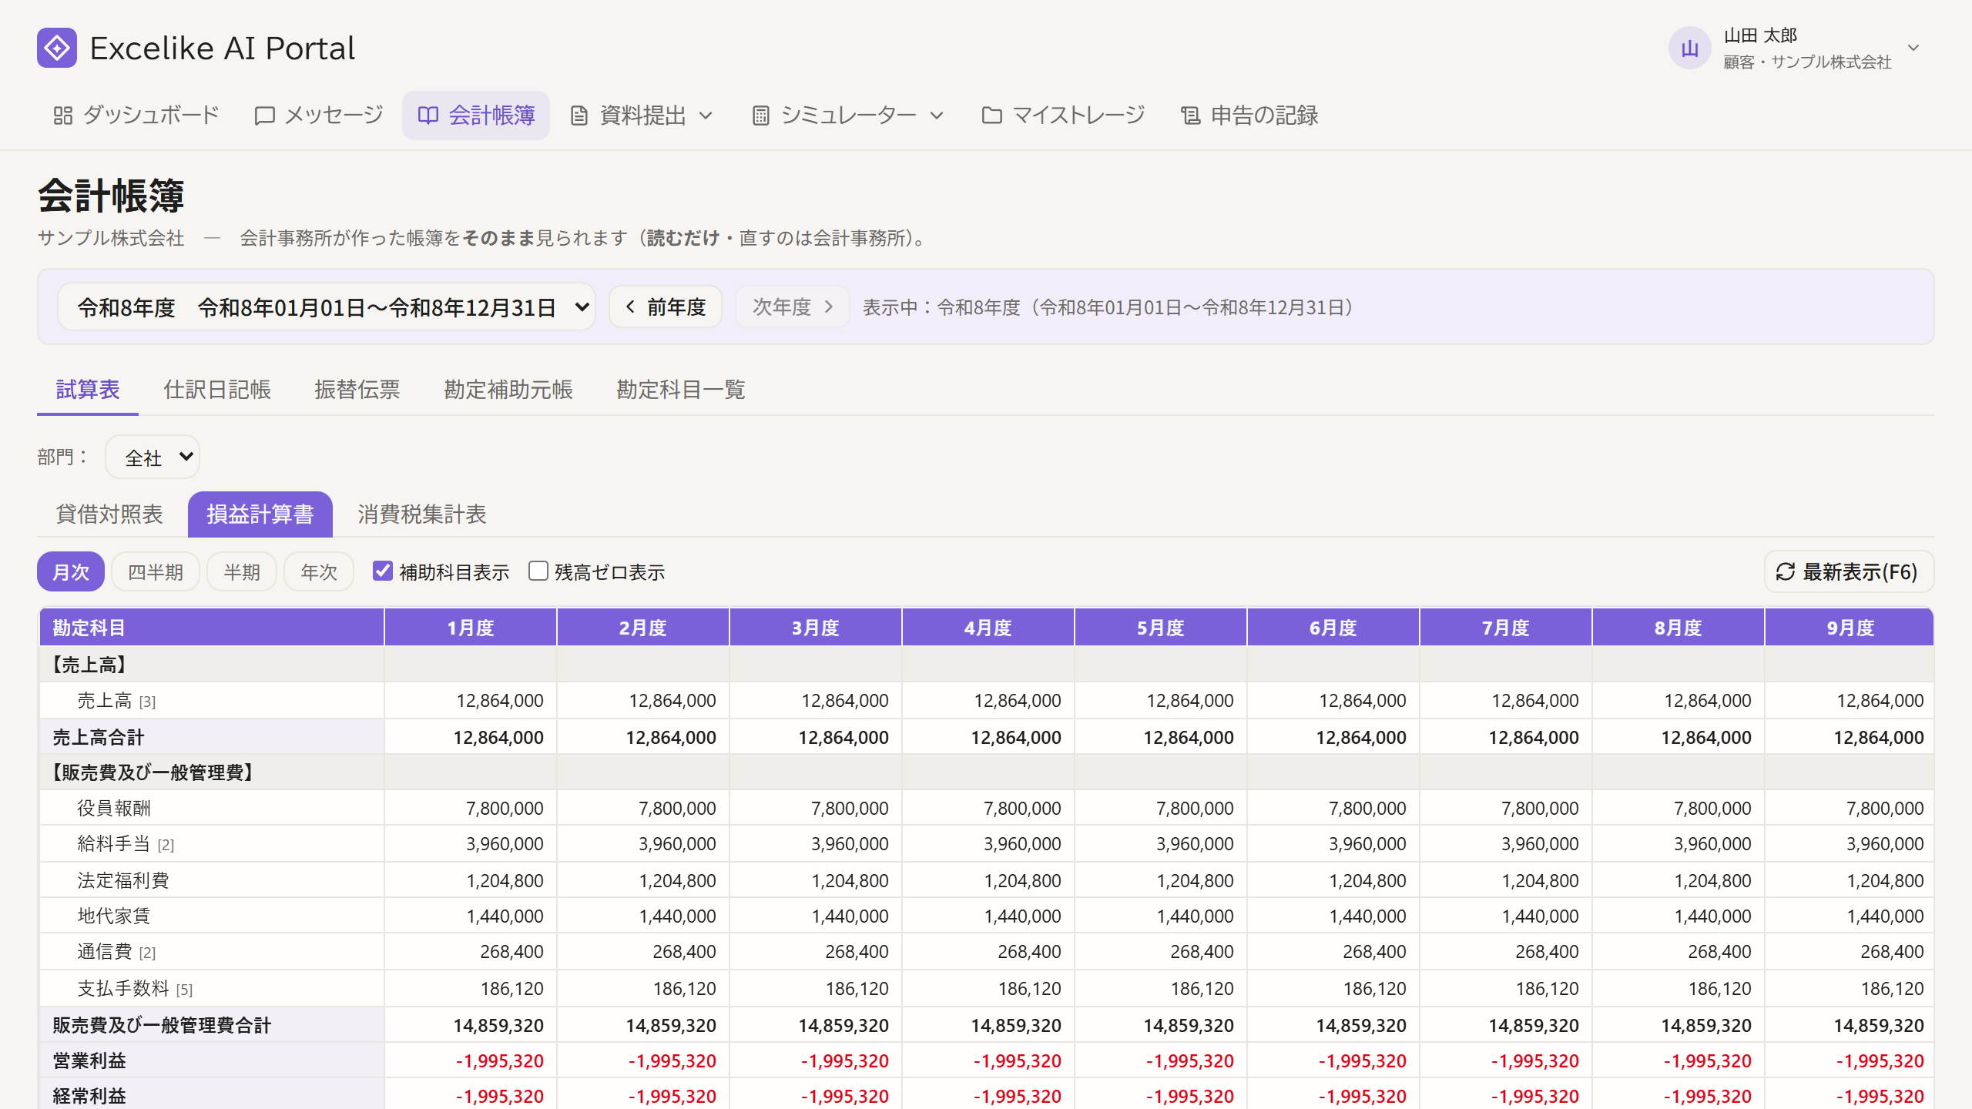Open the 勘定補助元帳 tab
Image resolution: width=1972 pixels, height=1109 pixels.
[508, 390]
